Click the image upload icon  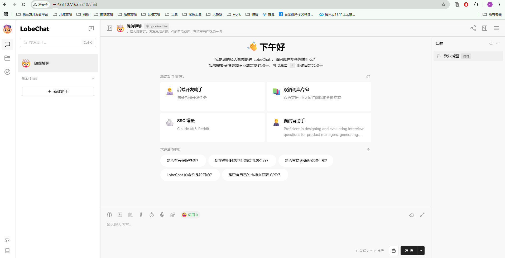point(120,215)
